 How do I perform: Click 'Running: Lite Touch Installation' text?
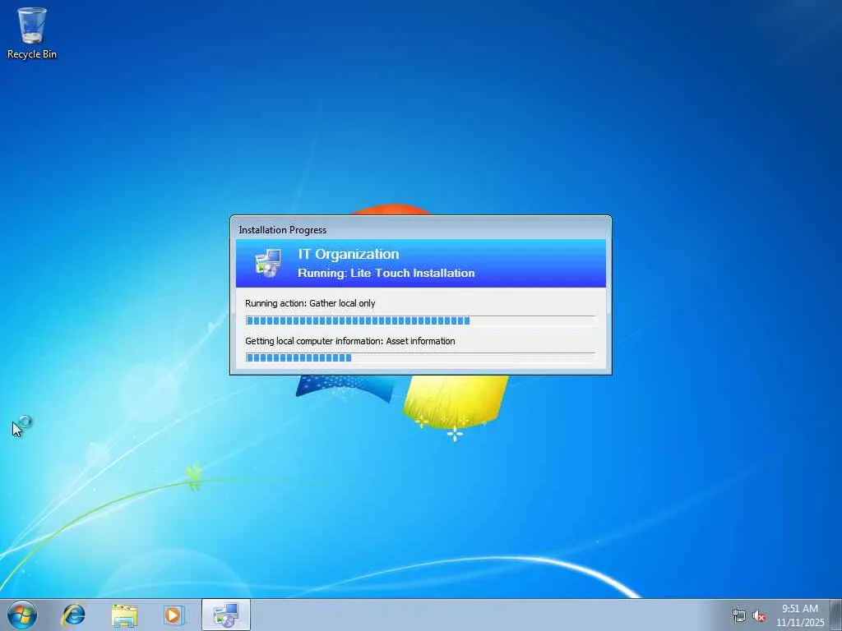[386, 273]
